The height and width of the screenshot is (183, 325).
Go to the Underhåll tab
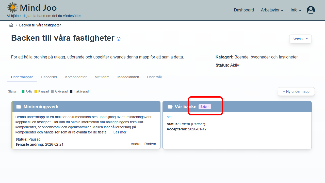pyautogui.click(x=155, y=77)
